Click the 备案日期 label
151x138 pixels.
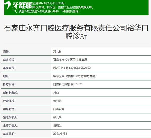pyautogui.click(x=9, y=134)
